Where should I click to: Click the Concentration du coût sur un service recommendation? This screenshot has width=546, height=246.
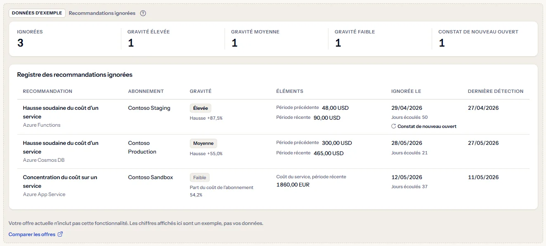click(60, 182)
